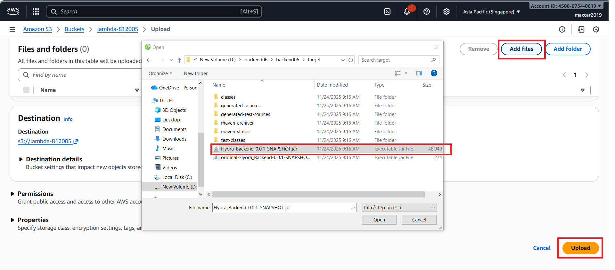Viewport: 615px width, 270px height.
Task: Expand the Permissions section
Action: (x=13, y=194)
